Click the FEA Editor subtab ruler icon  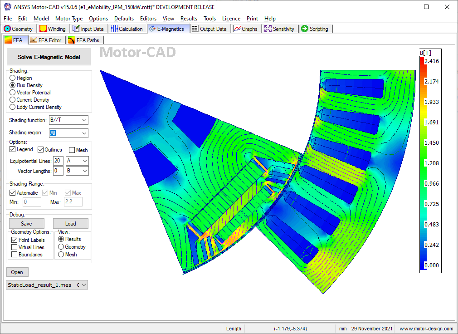tap(34, 40)
